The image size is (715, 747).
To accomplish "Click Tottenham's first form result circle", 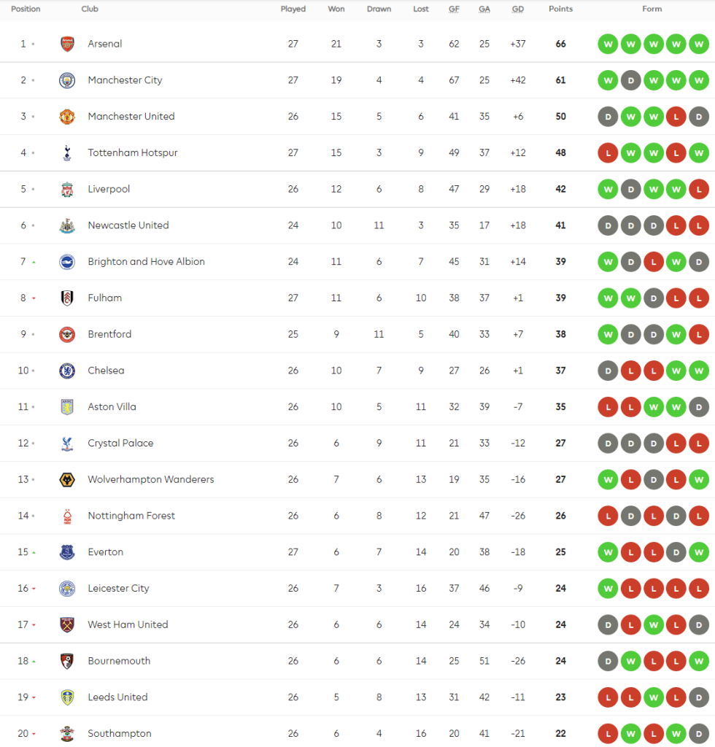I will (607, 152).
